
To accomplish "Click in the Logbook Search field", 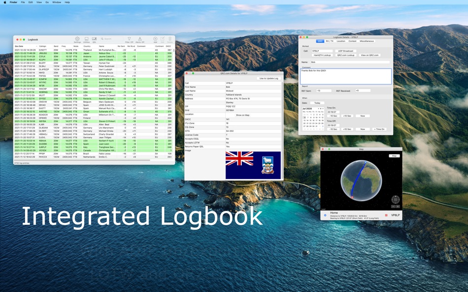I will pyautogui.click(x=112, y=39).
